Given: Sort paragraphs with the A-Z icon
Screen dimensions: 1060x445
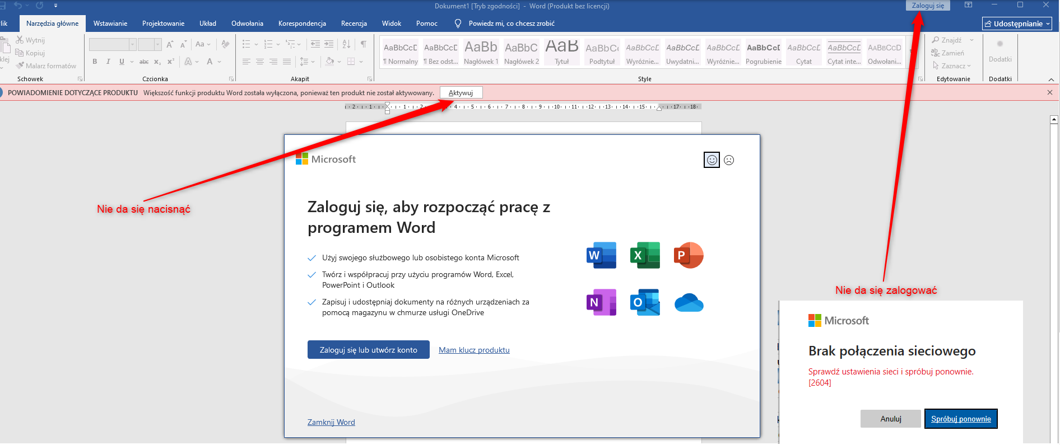Looking at the screenshot, I should [x=347, y=44].
